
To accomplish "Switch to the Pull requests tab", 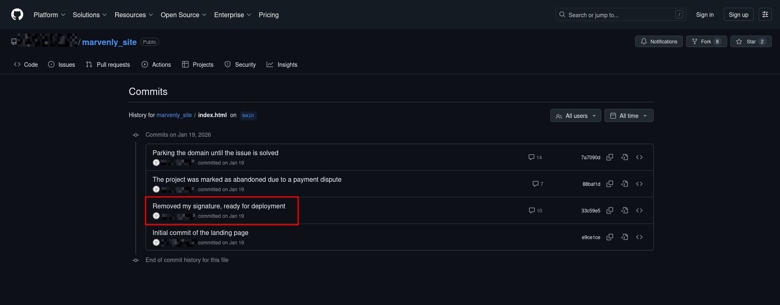I will (x=108, y=65).
